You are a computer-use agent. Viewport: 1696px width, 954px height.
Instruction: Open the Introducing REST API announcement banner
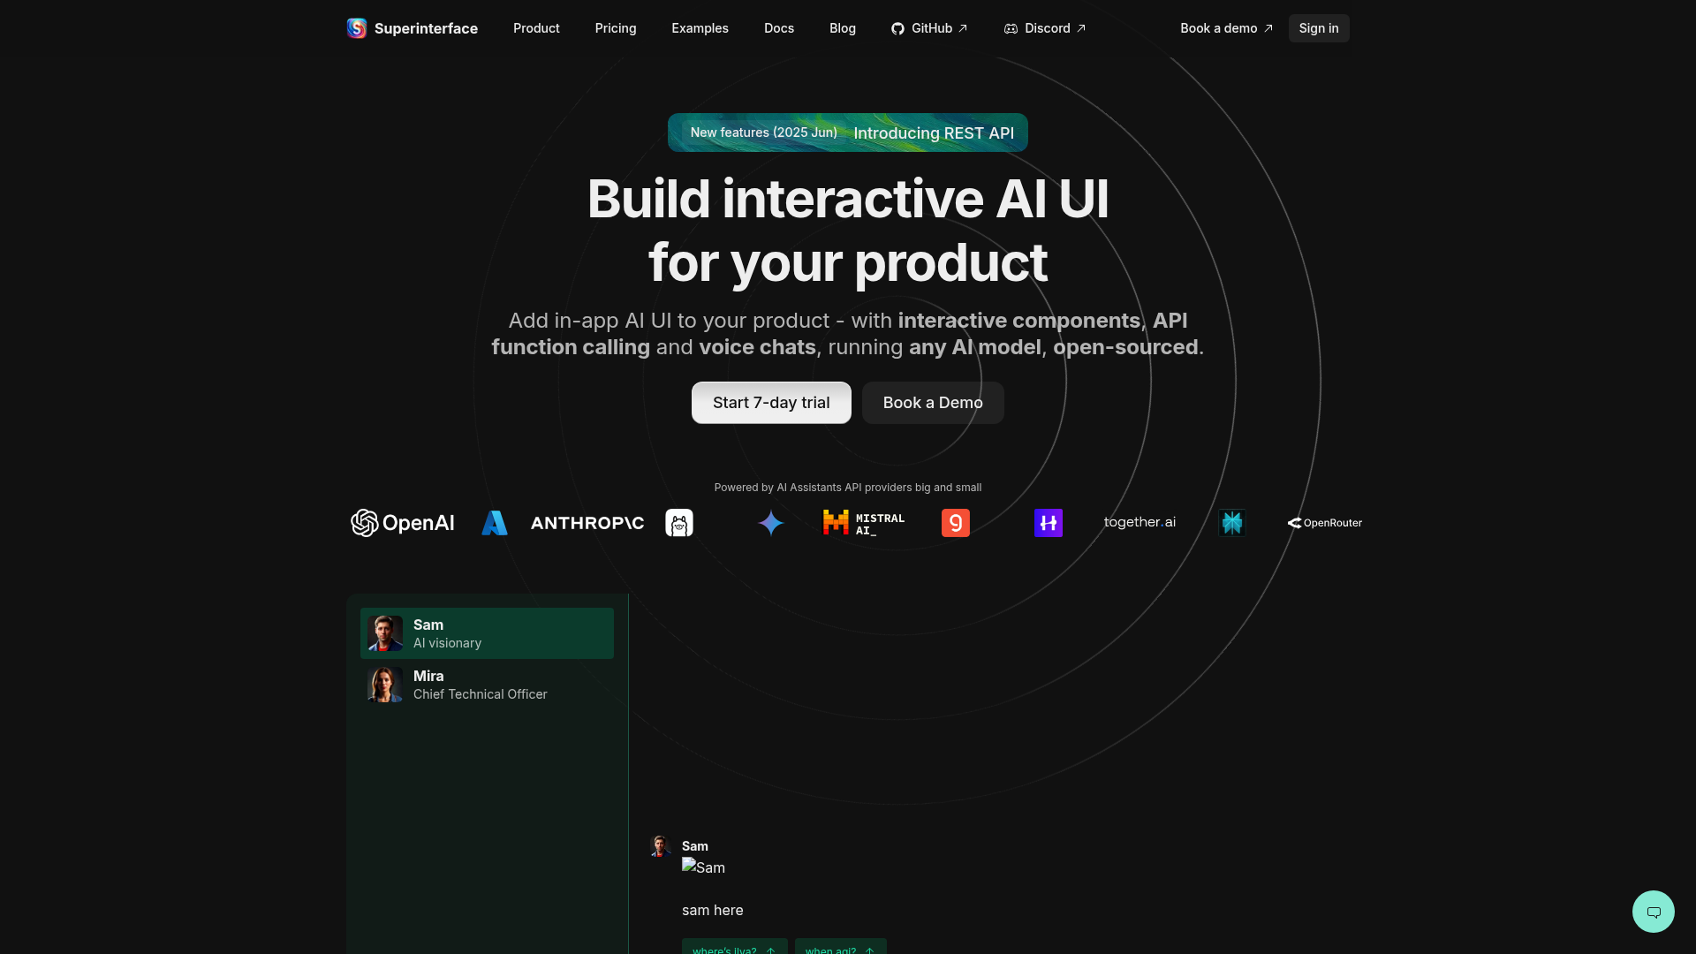[x=847, y=132]
